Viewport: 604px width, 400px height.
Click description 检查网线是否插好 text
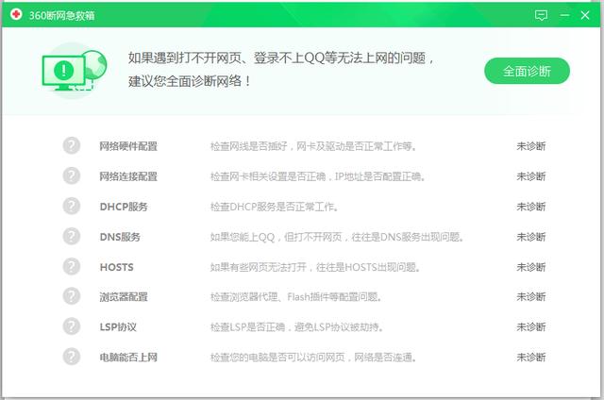coord(312,146)
